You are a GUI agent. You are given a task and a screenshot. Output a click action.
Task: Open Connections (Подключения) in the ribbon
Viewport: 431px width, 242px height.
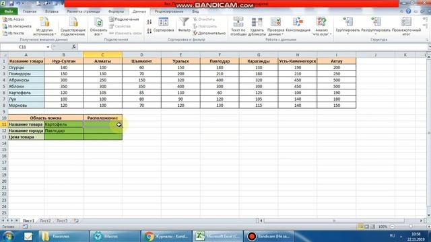124,19
